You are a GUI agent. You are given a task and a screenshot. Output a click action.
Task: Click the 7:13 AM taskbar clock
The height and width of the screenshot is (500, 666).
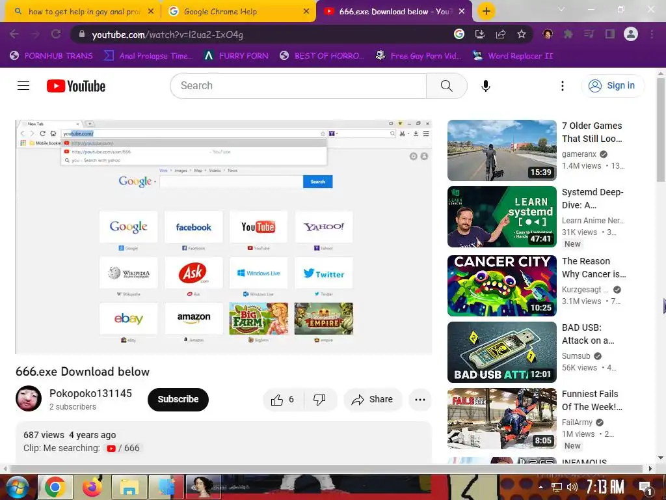tap(606, 487)
